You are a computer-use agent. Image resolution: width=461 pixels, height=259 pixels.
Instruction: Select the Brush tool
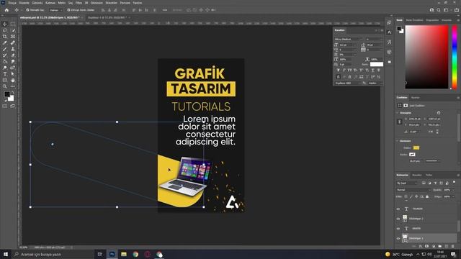point(5,49)
